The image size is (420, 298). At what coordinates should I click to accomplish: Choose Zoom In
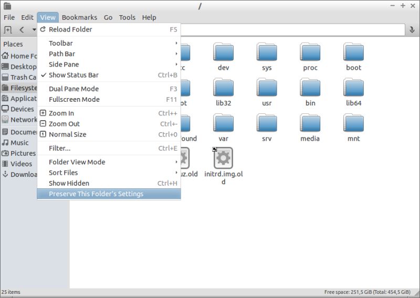(109, 113)
